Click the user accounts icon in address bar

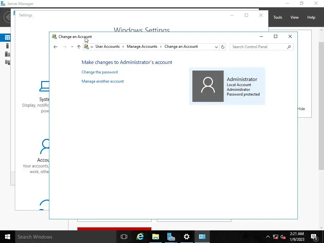86,47
